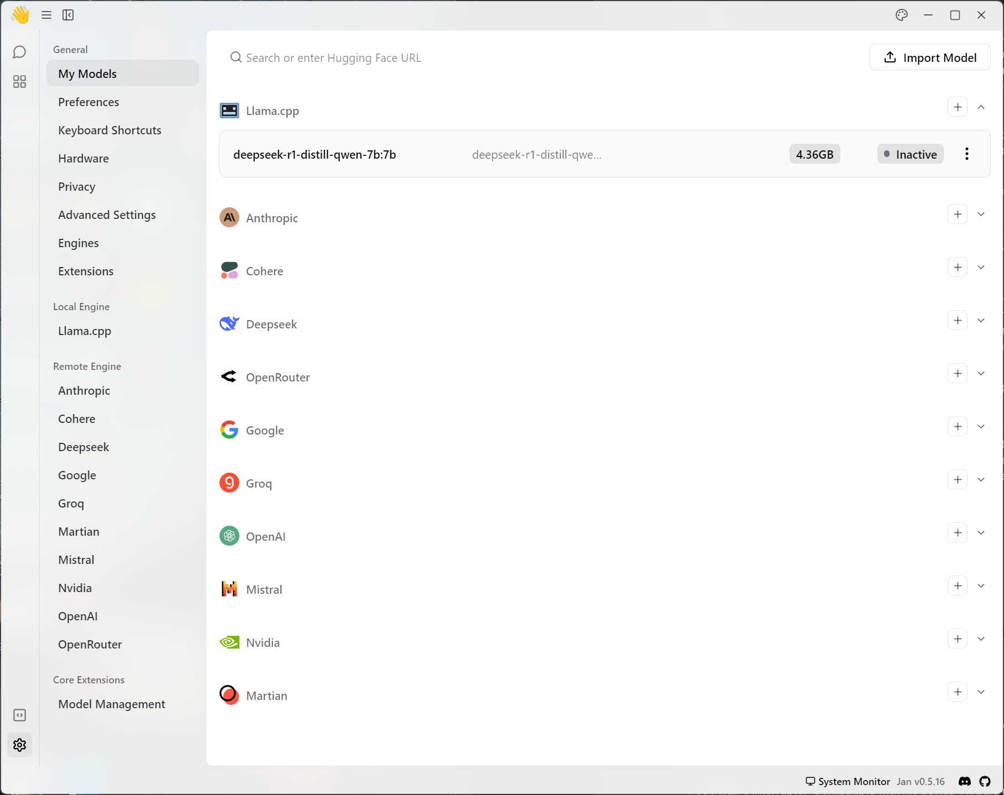Click the Inactive status badge
Viewport: 1004px width, 795px height.
[x=910, y=154]
